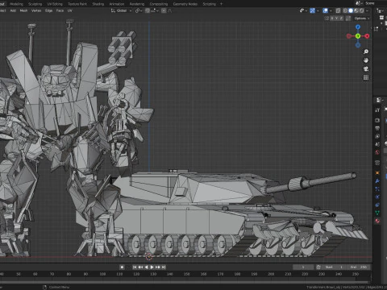This screenshot has width=387, height=290.
Task: Switch to material preview shading
Action: click(x=356, y=10)
